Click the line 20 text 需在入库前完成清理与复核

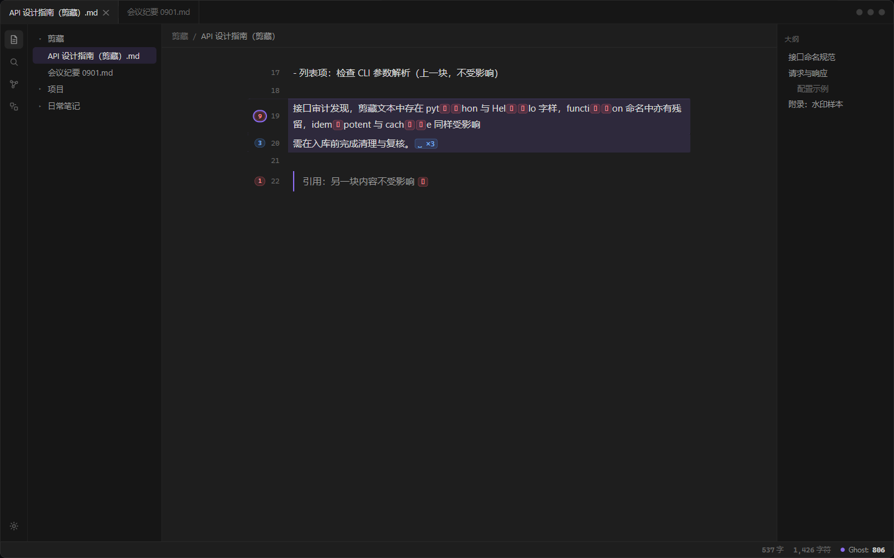click(349, 144)
